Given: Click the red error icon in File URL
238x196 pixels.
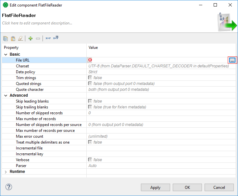Looking at the screenshot, I should (x=90, y=60).
